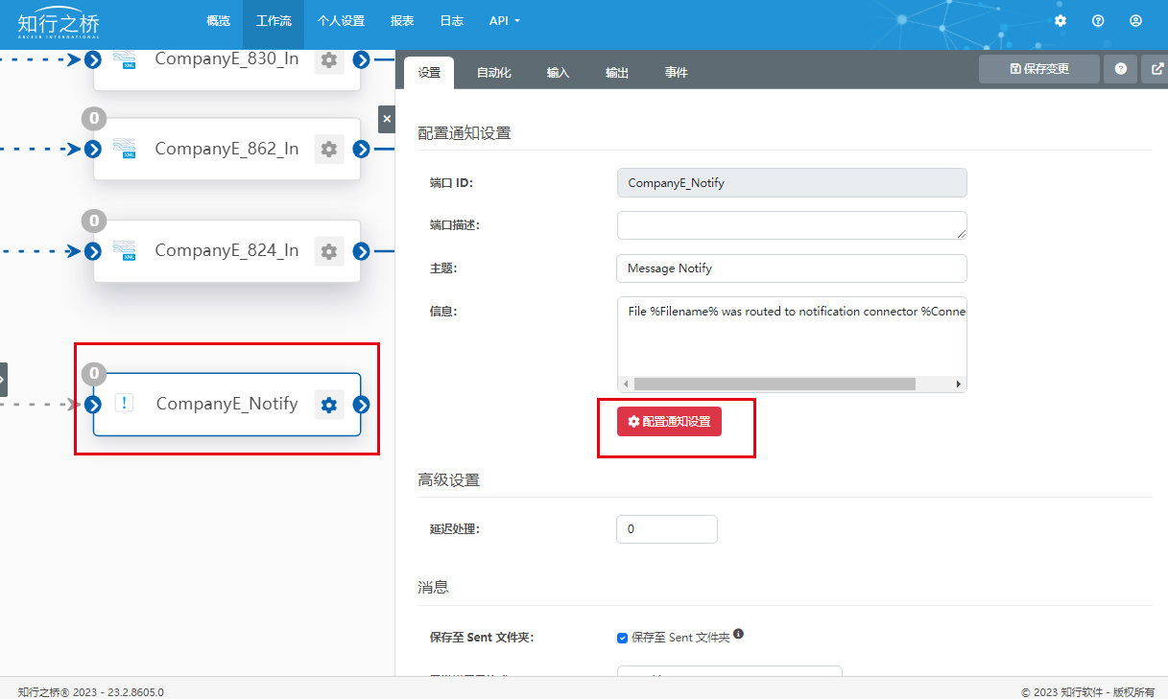Expand the API dropdown menu
The width and height of the screenshot is (1168, 699).
click(504, 20)
